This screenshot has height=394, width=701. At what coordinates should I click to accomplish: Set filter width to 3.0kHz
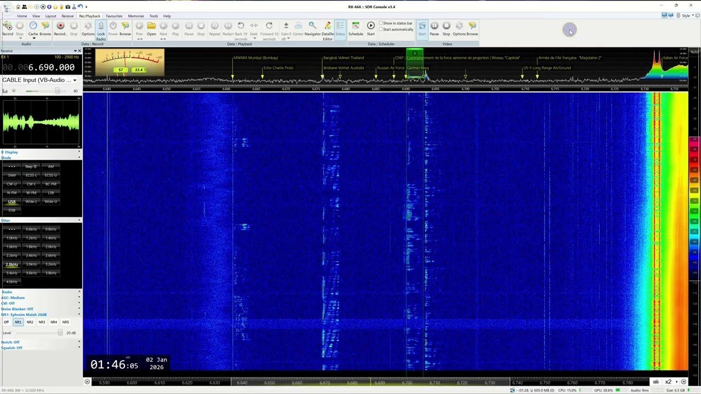(x=31, y=264)
